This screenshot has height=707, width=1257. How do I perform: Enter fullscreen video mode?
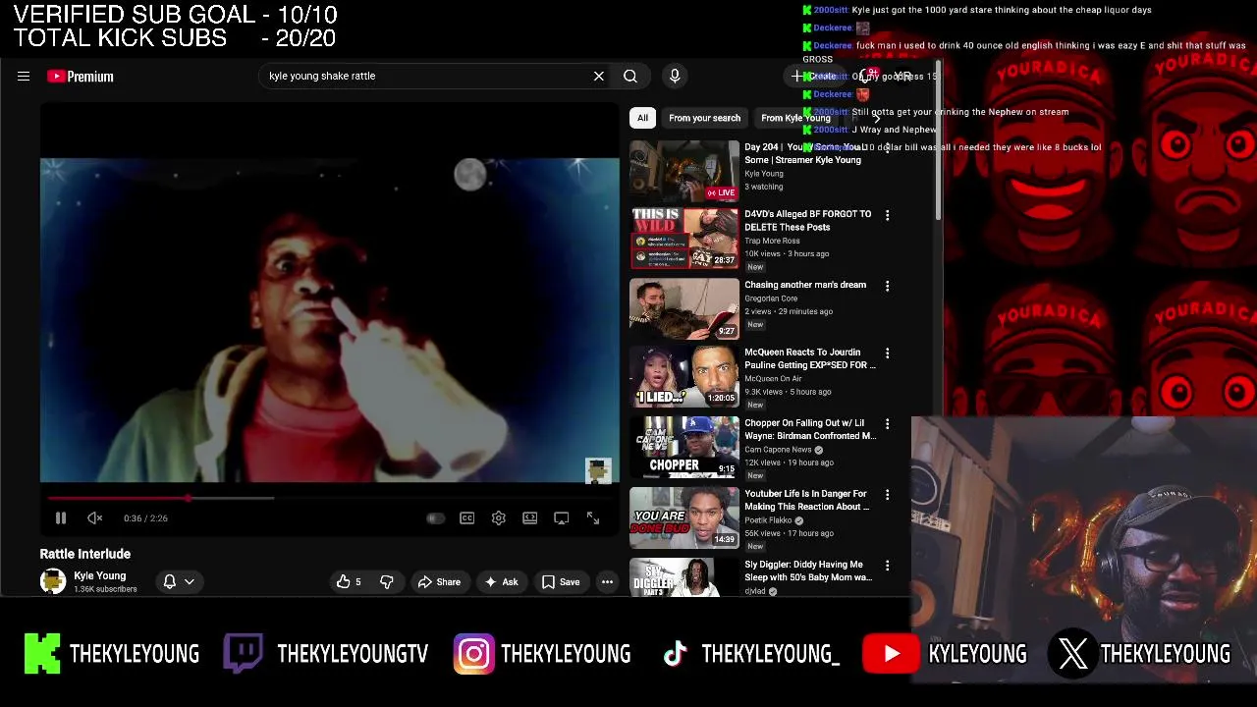pyautogui.click(x=593, y=518)
